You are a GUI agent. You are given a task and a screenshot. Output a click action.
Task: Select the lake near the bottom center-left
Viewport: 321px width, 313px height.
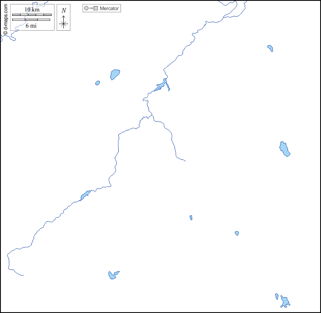(x=113, y=275)
